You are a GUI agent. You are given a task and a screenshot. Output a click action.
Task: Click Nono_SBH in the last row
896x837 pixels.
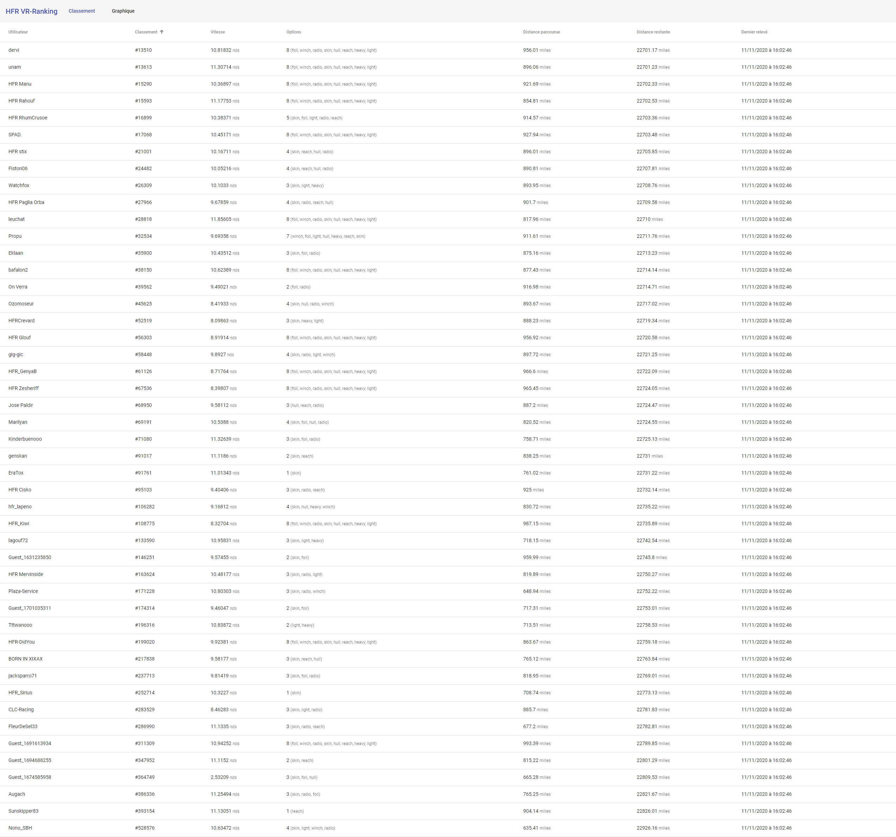tap(20, 827)
